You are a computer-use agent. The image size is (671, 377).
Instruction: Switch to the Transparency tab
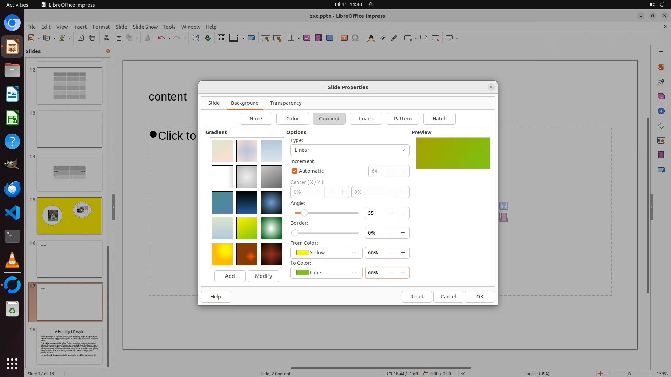[285, 103]
